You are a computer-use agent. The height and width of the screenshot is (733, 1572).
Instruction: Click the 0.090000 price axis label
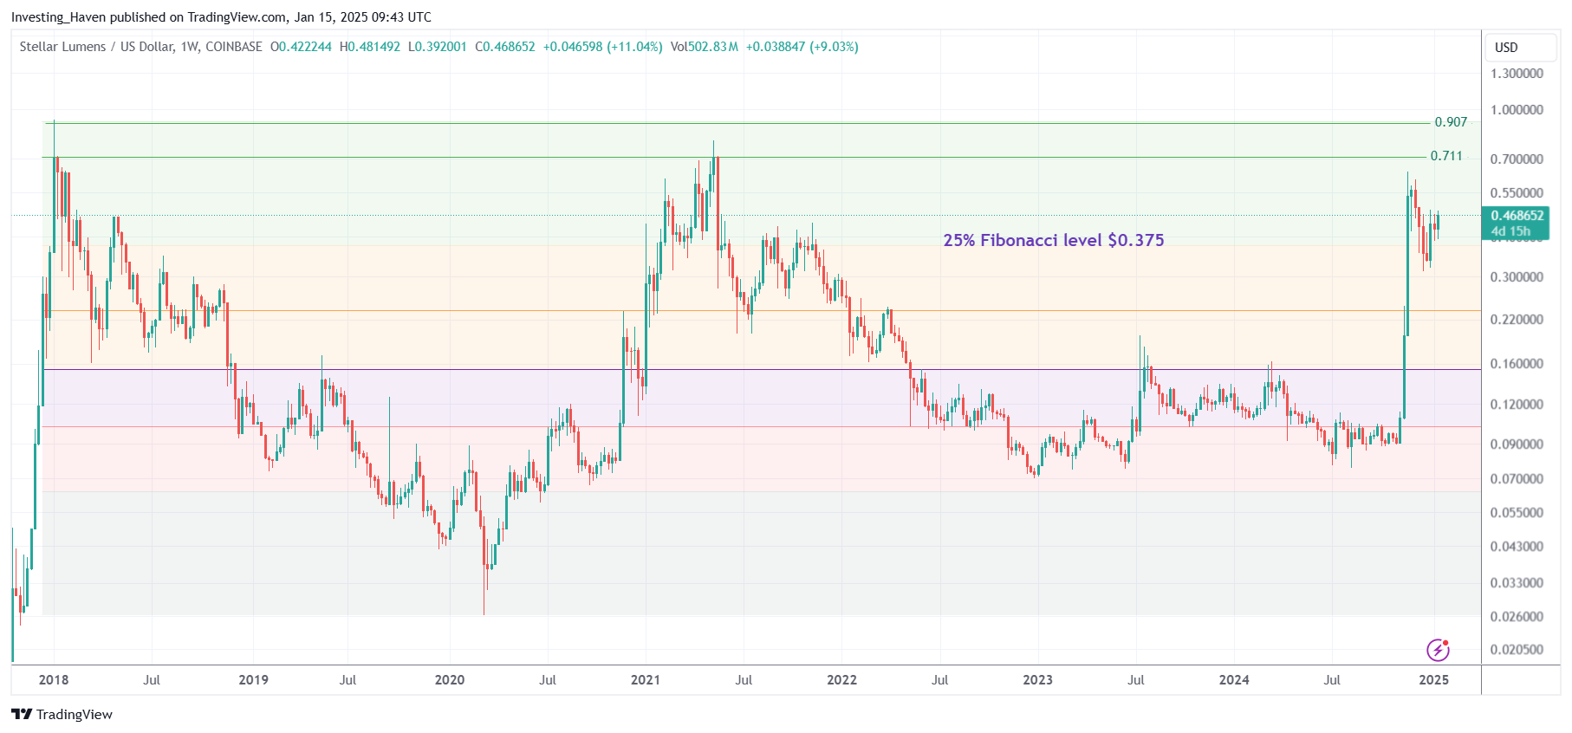point(1517,444)
